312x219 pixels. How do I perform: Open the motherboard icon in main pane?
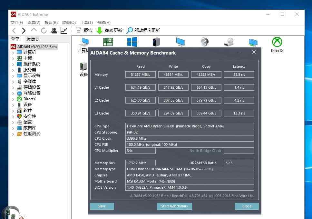(x=108, y=42)
